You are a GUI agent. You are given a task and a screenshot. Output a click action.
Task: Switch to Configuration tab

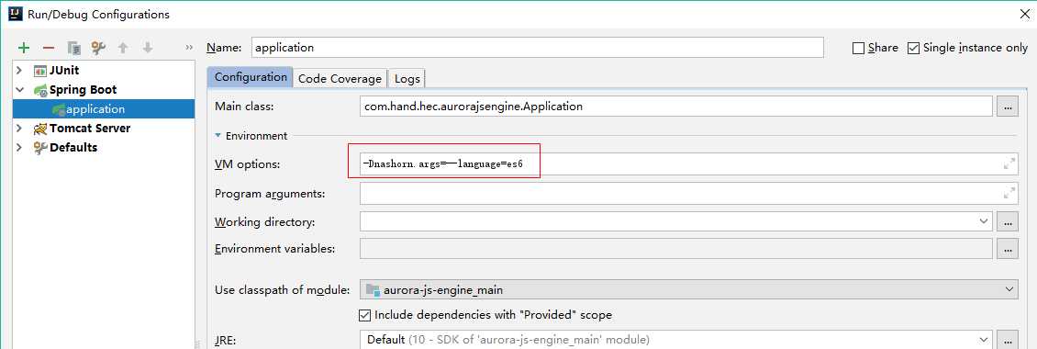tap(251, 77)
